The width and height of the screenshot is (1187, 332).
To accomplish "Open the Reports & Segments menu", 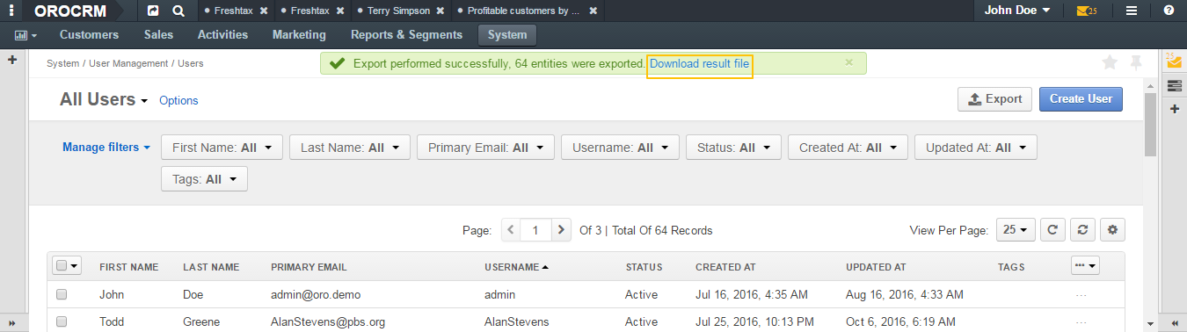I will (x=406, y=35).
